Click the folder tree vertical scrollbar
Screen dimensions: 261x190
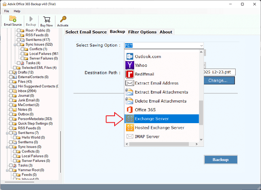(x=61, y=152)
